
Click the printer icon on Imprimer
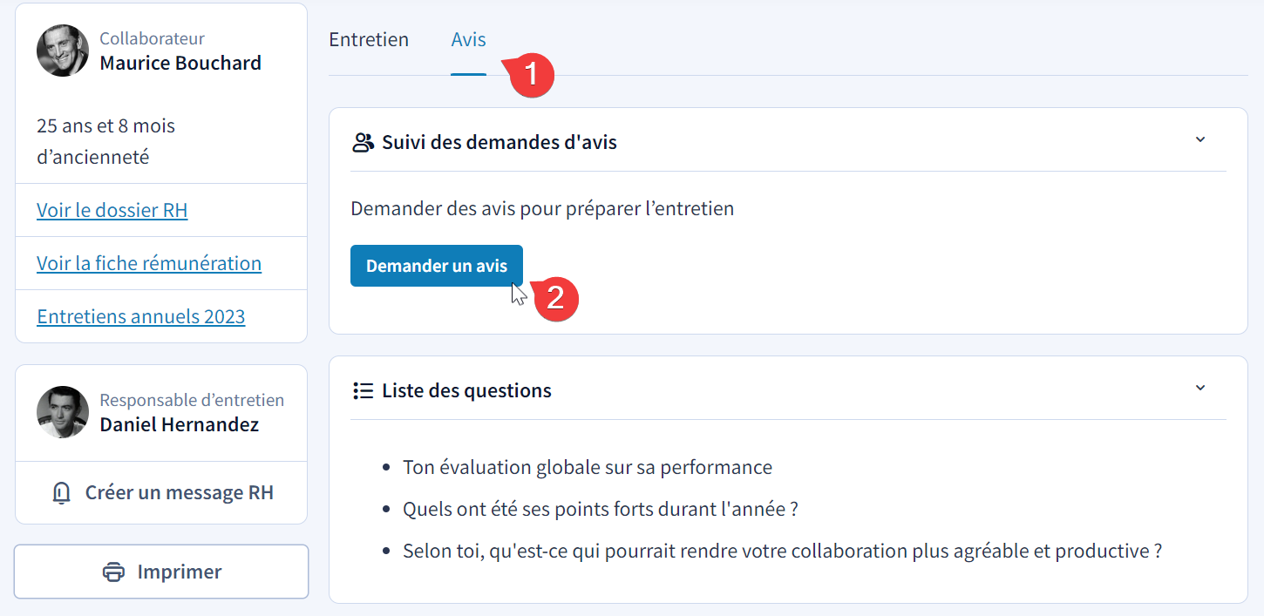click(x=113, y=572)
